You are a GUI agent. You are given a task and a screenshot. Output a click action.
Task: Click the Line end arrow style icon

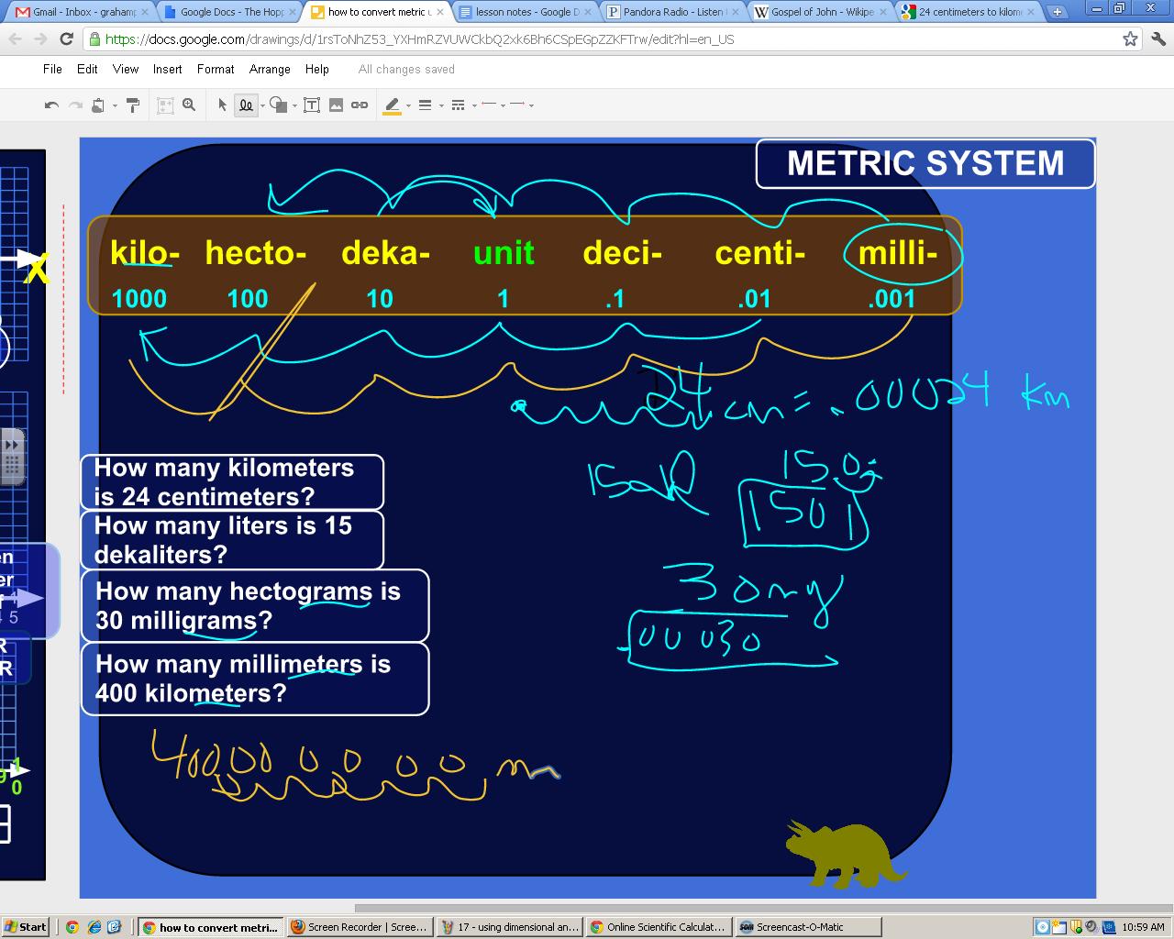(517, 105)
